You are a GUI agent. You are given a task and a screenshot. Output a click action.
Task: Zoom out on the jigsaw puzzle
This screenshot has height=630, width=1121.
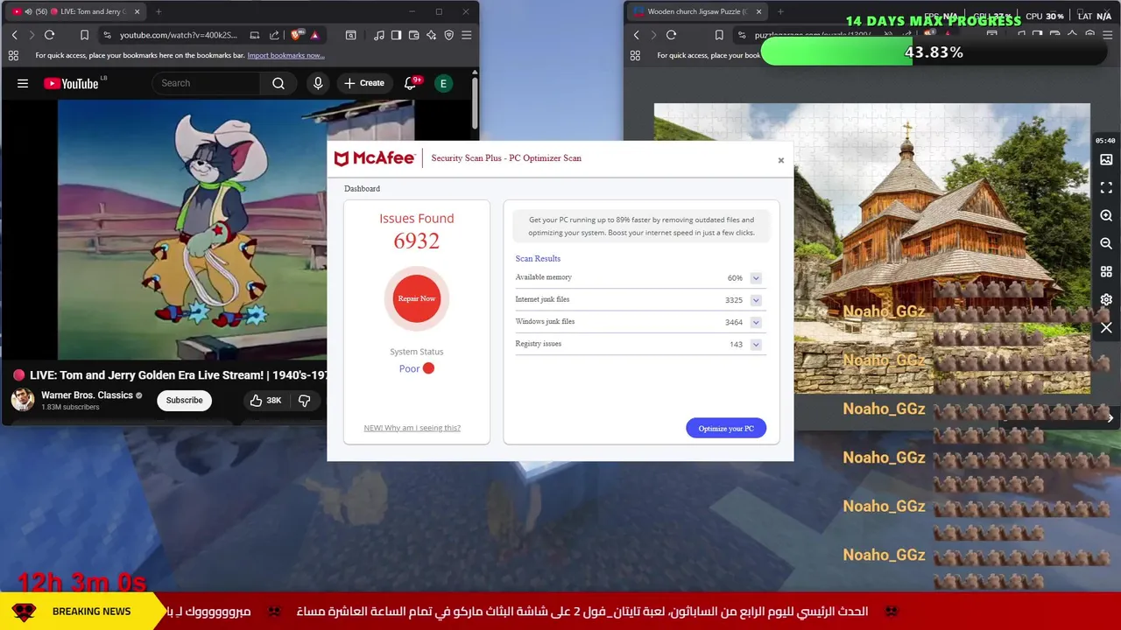[x=1106, y=244]
